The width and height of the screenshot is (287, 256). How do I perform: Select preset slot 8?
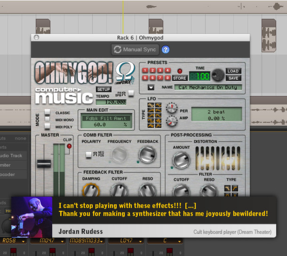[167, 78]
